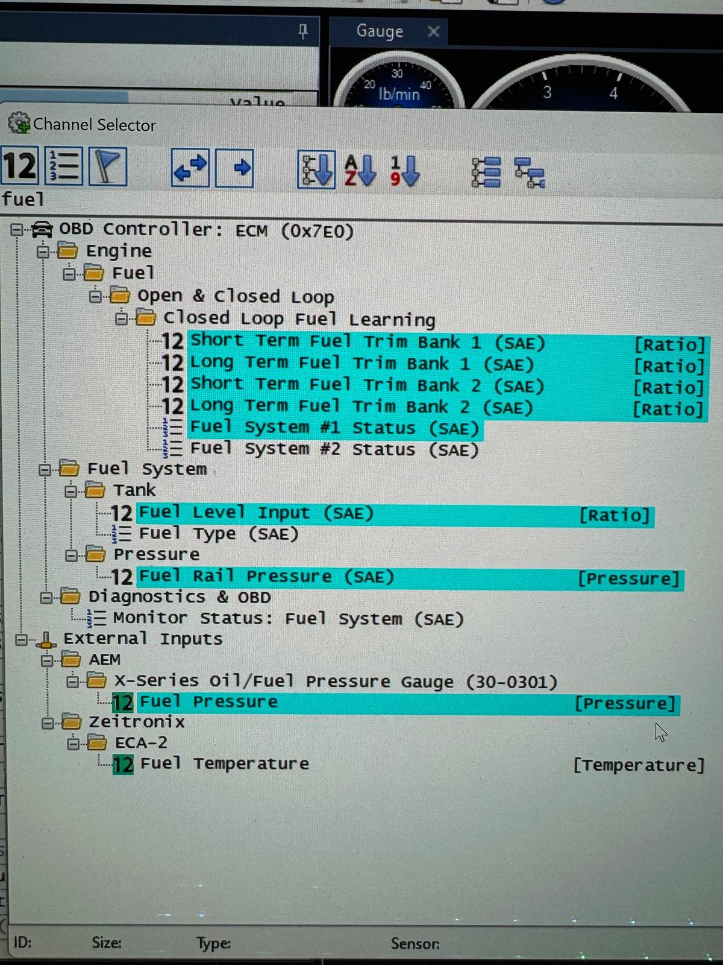The image size is (723, 965).
Task: Select Fuel System #2 Status (SAE)
Action: pyautogui.click(x=334, y=450)
